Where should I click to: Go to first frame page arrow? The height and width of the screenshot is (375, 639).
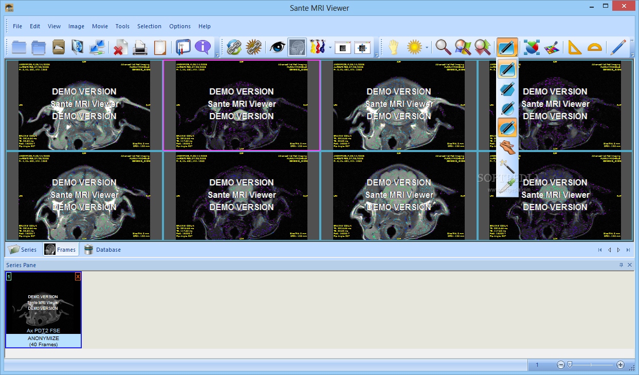(599, 250)
